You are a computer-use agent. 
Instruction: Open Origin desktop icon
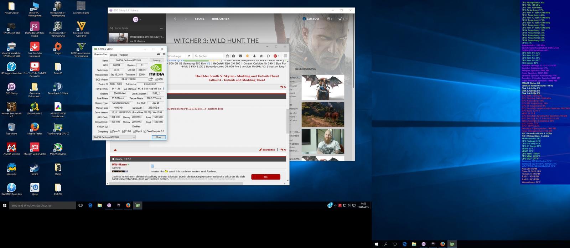pyautogui.click(x=58, y=48)
